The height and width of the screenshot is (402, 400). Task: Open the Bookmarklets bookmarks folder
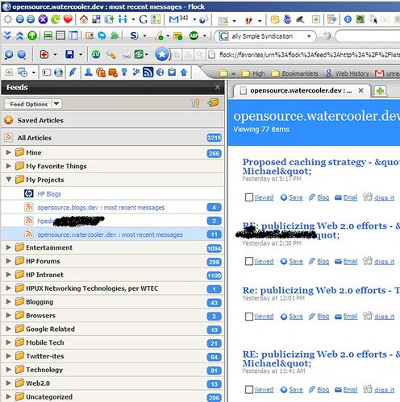295,73
